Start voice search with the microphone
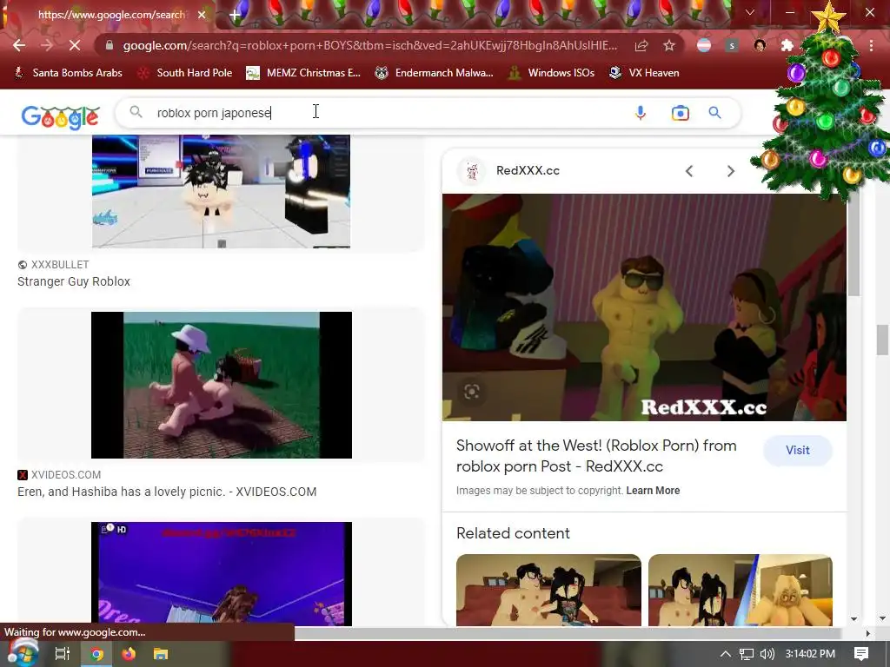The width and height of the screenshot is (890, 667). click(x=641, y=113)
